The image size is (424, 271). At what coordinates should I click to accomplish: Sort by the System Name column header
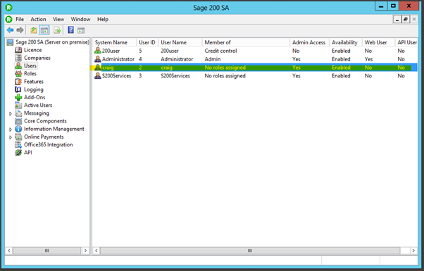[x=114, y=42]
